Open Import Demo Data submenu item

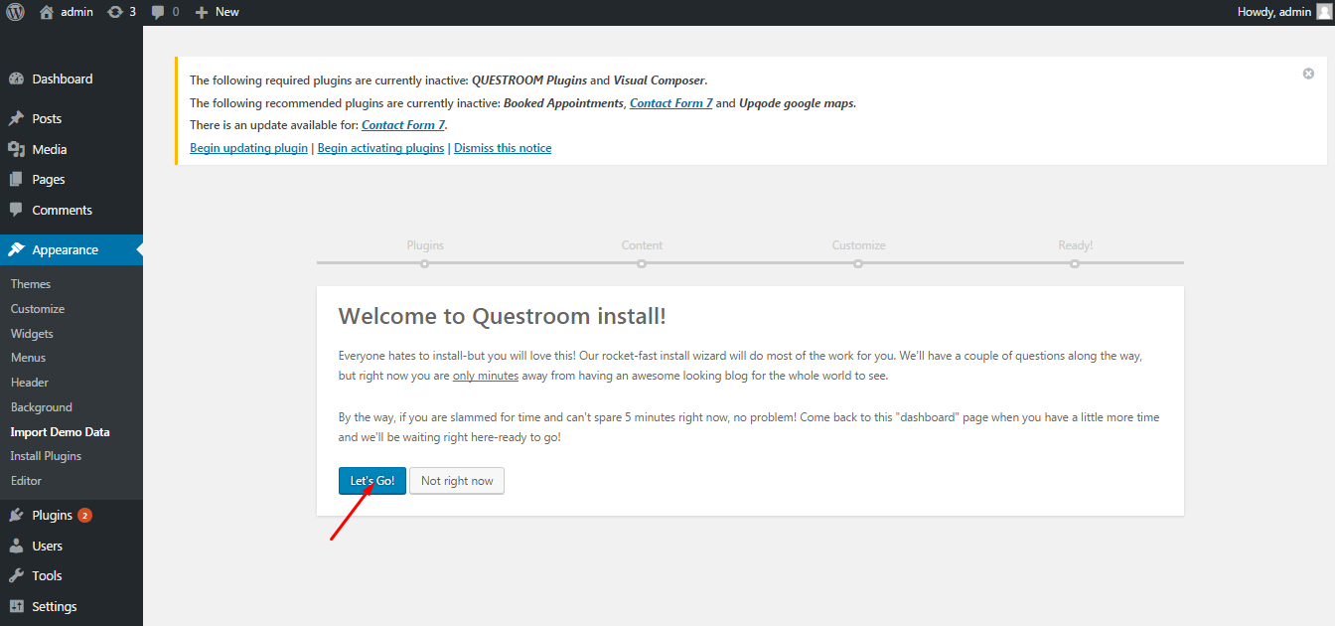61,432
